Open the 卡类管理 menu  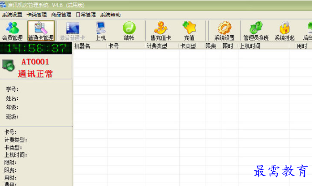[x=37, y=15]
